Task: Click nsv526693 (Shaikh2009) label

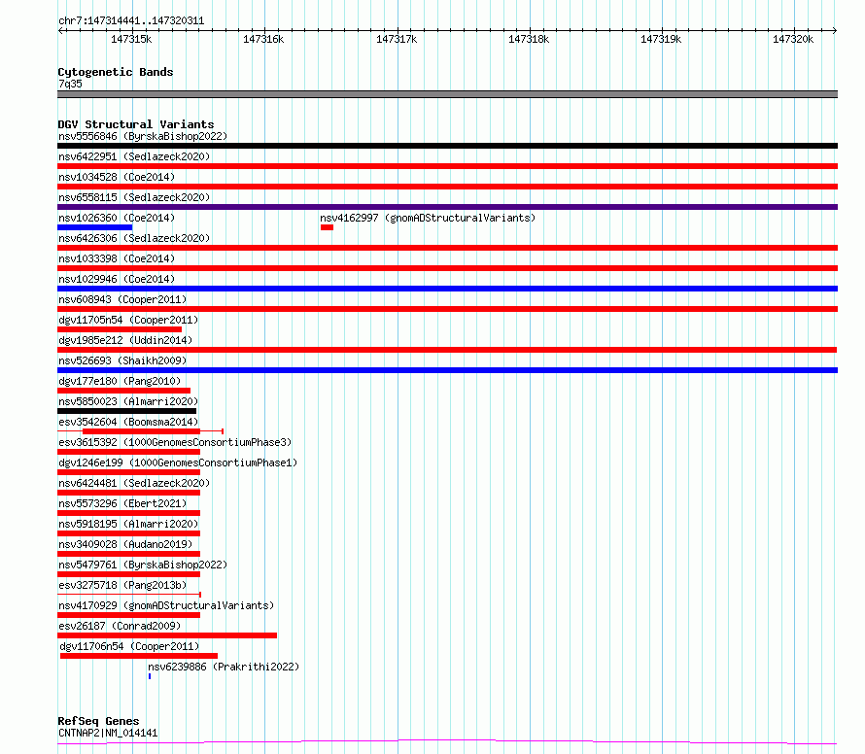Action: 122,360
